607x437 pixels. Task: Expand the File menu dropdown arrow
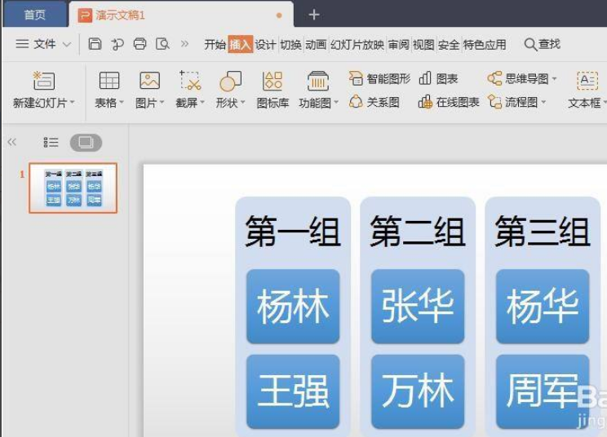pyautogui.click(x=67, y=45)
